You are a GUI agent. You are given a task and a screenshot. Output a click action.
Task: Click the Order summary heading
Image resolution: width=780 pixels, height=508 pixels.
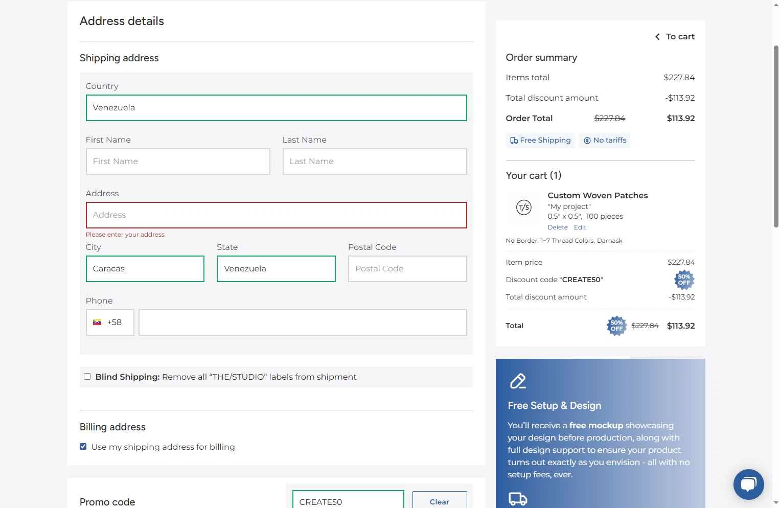[541, 58]
